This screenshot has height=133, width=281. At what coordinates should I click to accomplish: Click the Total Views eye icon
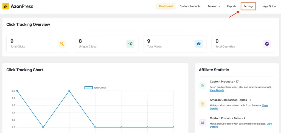click(199, 44)
